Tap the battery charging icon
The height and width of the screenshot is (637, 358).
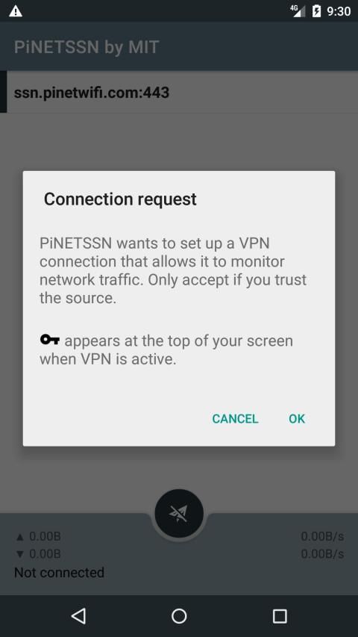pos(316,11)
